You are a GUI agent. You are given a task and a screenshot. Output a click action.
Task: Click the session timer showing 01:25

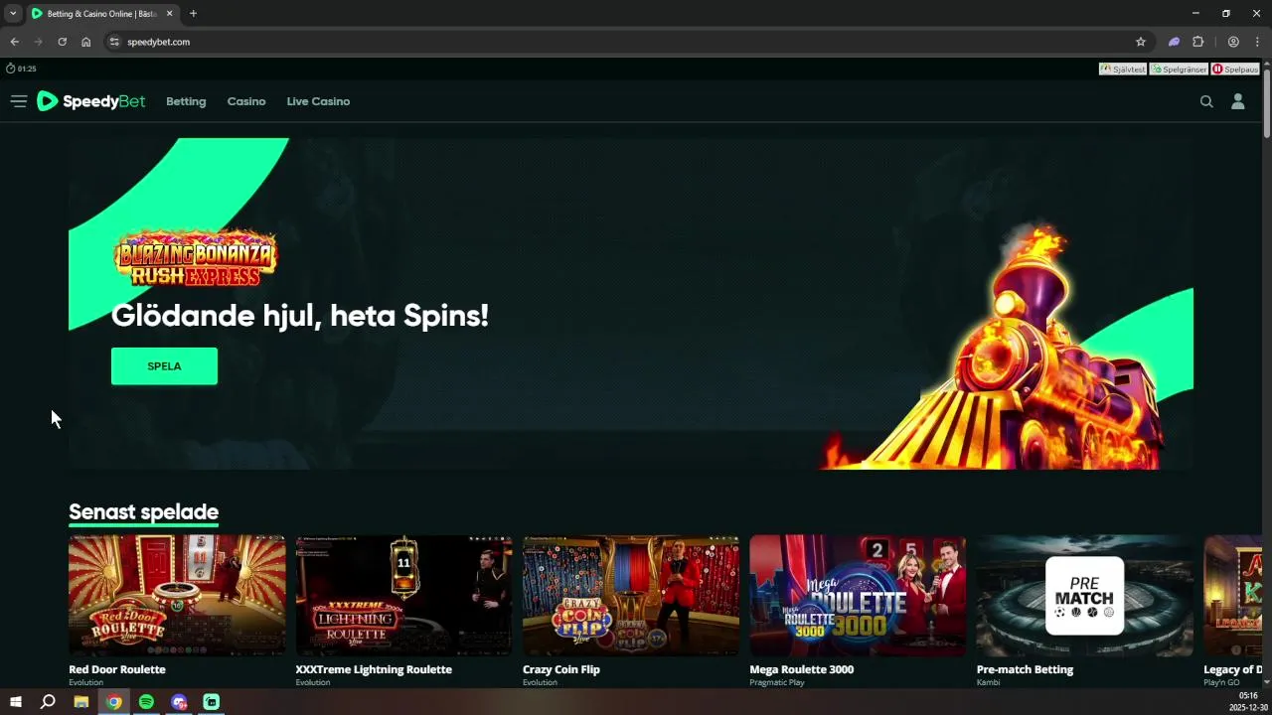click(21, 69)
